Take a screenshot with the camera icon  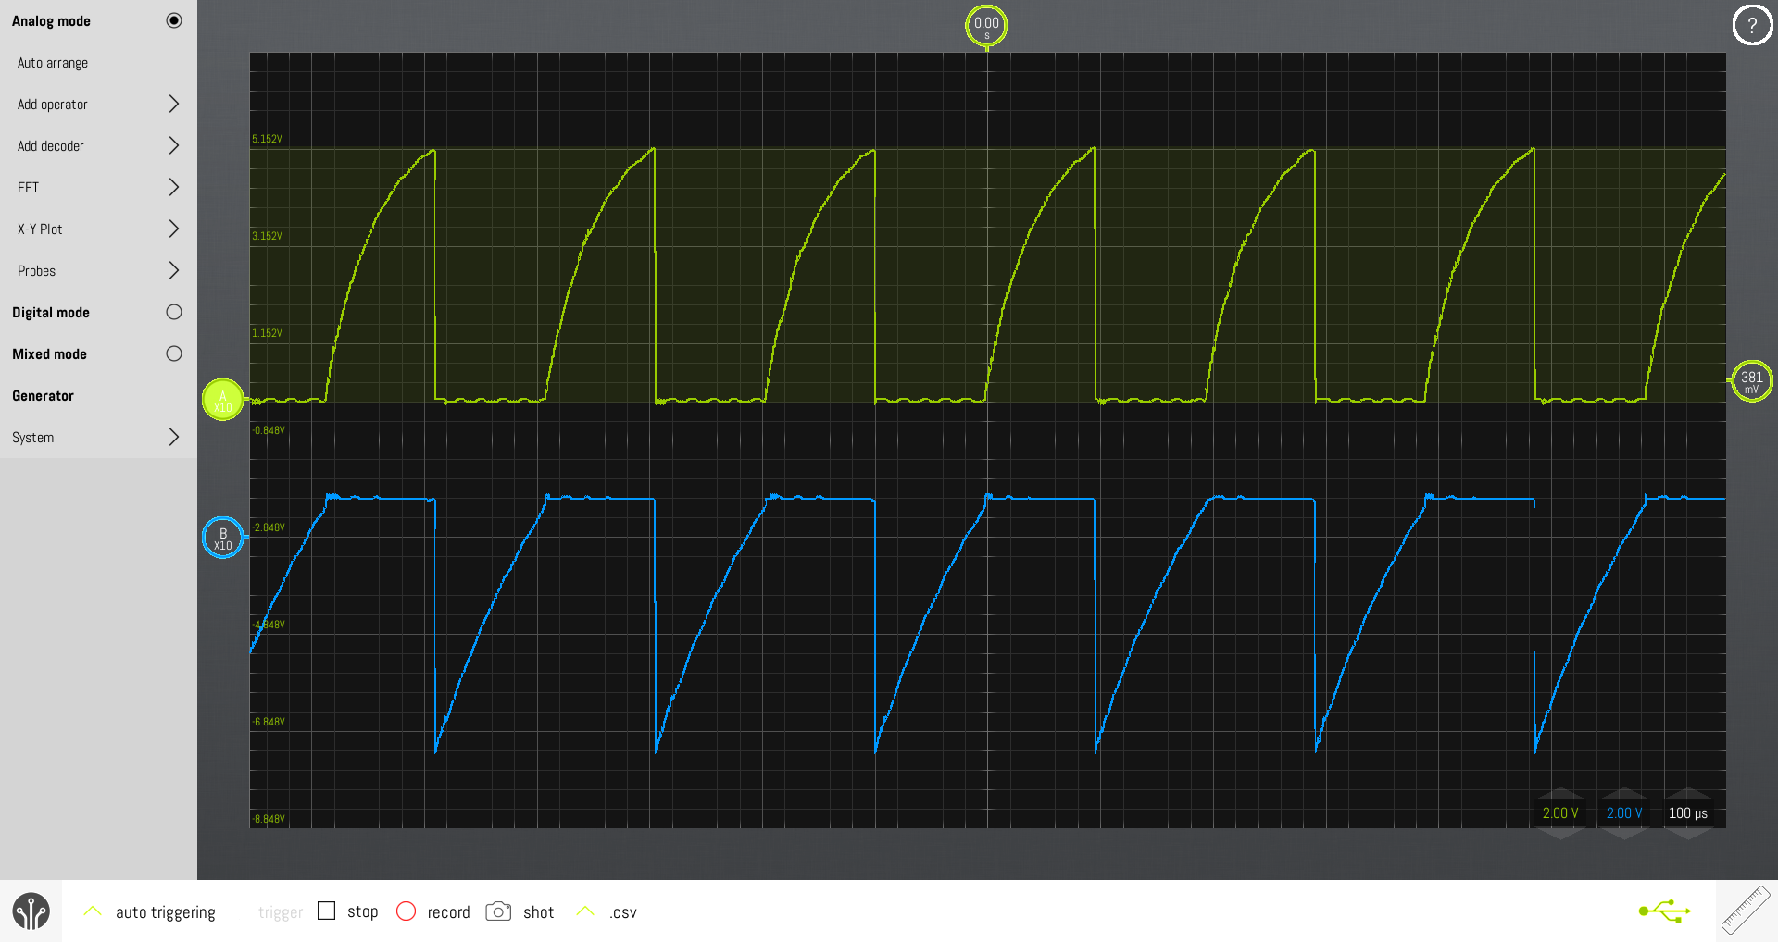click(498, 911)
